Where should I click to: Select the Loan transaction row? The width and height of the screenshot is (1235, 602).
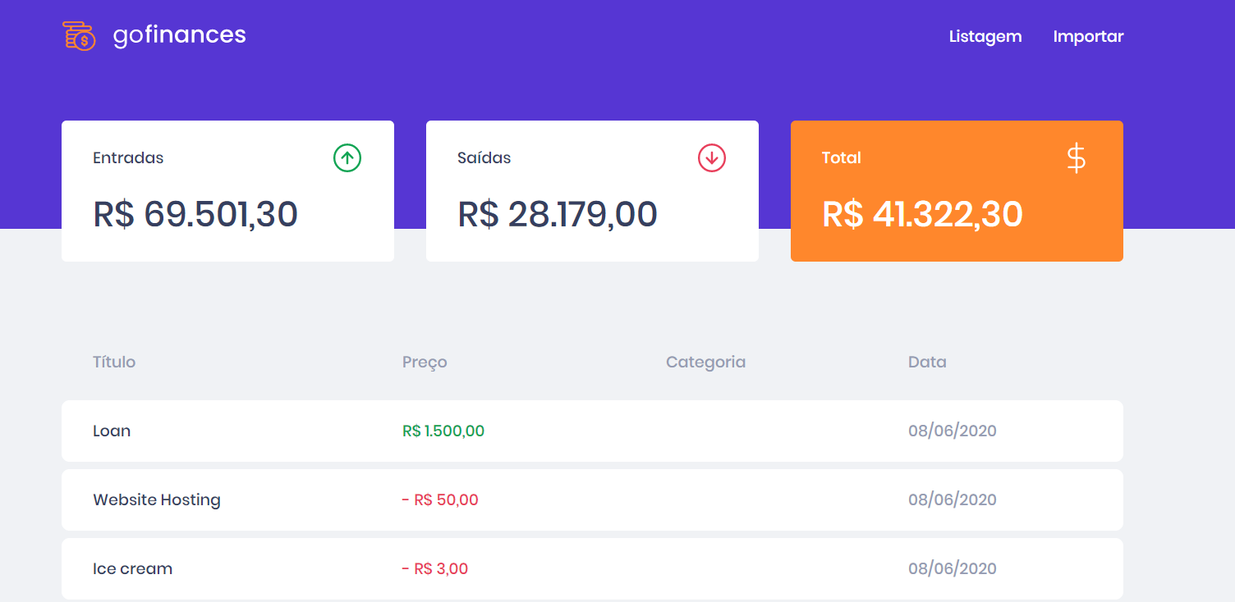(x=592, y=431)
